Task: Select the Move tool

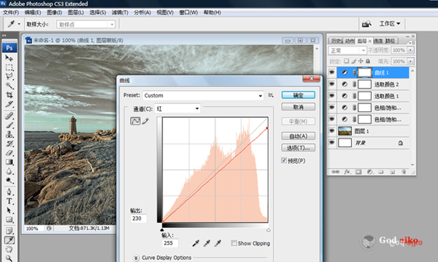Action: click(x=9, y=58)
